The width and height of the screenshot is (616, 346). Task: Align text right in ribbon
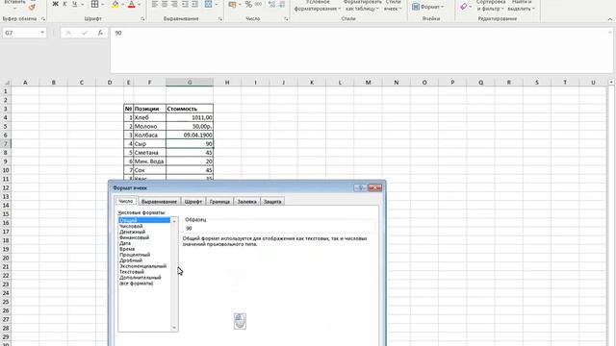(x=174, y=4)
